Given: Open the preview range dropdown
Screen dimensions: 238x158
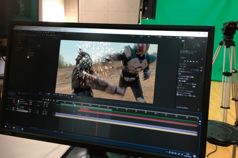Looking at the screenshot, I should 190,77.
